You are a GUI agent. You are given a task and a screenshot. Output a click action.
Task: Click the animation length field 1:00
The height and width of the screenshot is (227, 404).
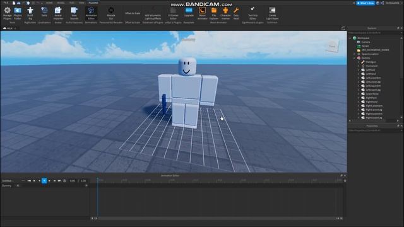coord(83,181)
